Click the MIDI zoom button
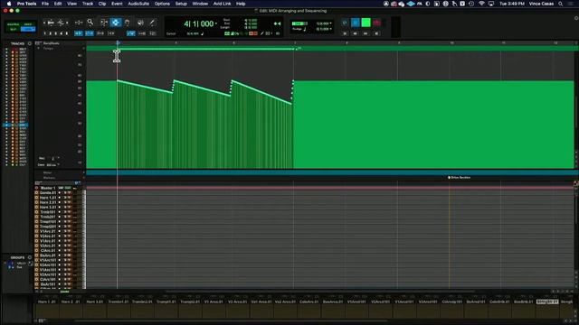Image resolution: width=579 pixels, height=325 pixels. (61, 23)
